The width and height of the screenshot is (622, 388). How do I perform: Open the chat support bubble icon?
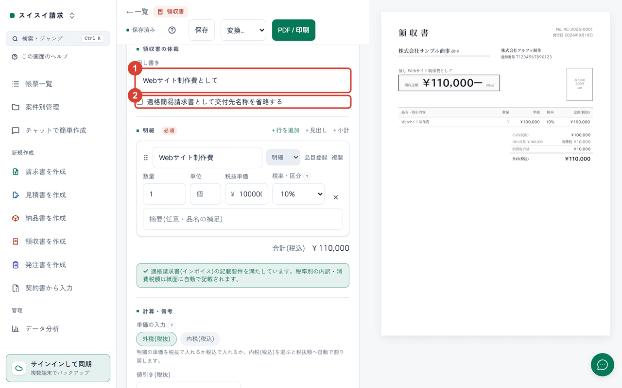point(603,365)
